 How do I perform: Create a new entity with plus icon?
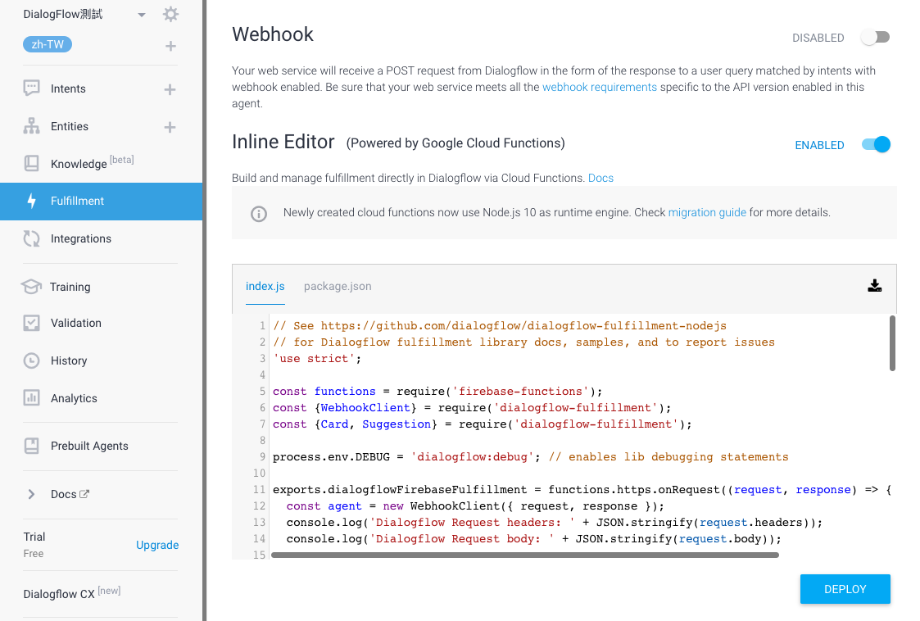pyautogui.click(x=170, y=127)
